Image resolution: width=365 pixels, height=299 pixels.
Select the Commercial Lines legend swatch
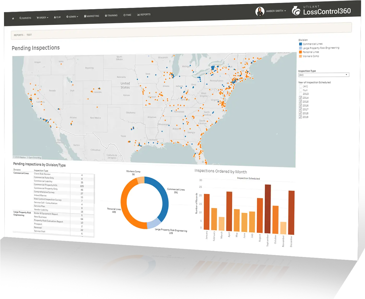click(300, 44)
